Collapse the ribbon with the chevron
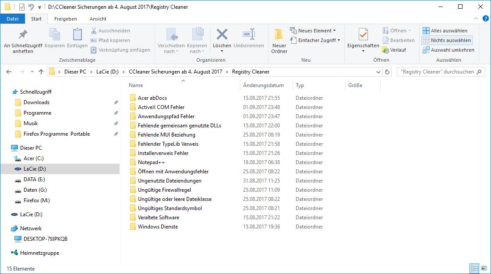 476,19
